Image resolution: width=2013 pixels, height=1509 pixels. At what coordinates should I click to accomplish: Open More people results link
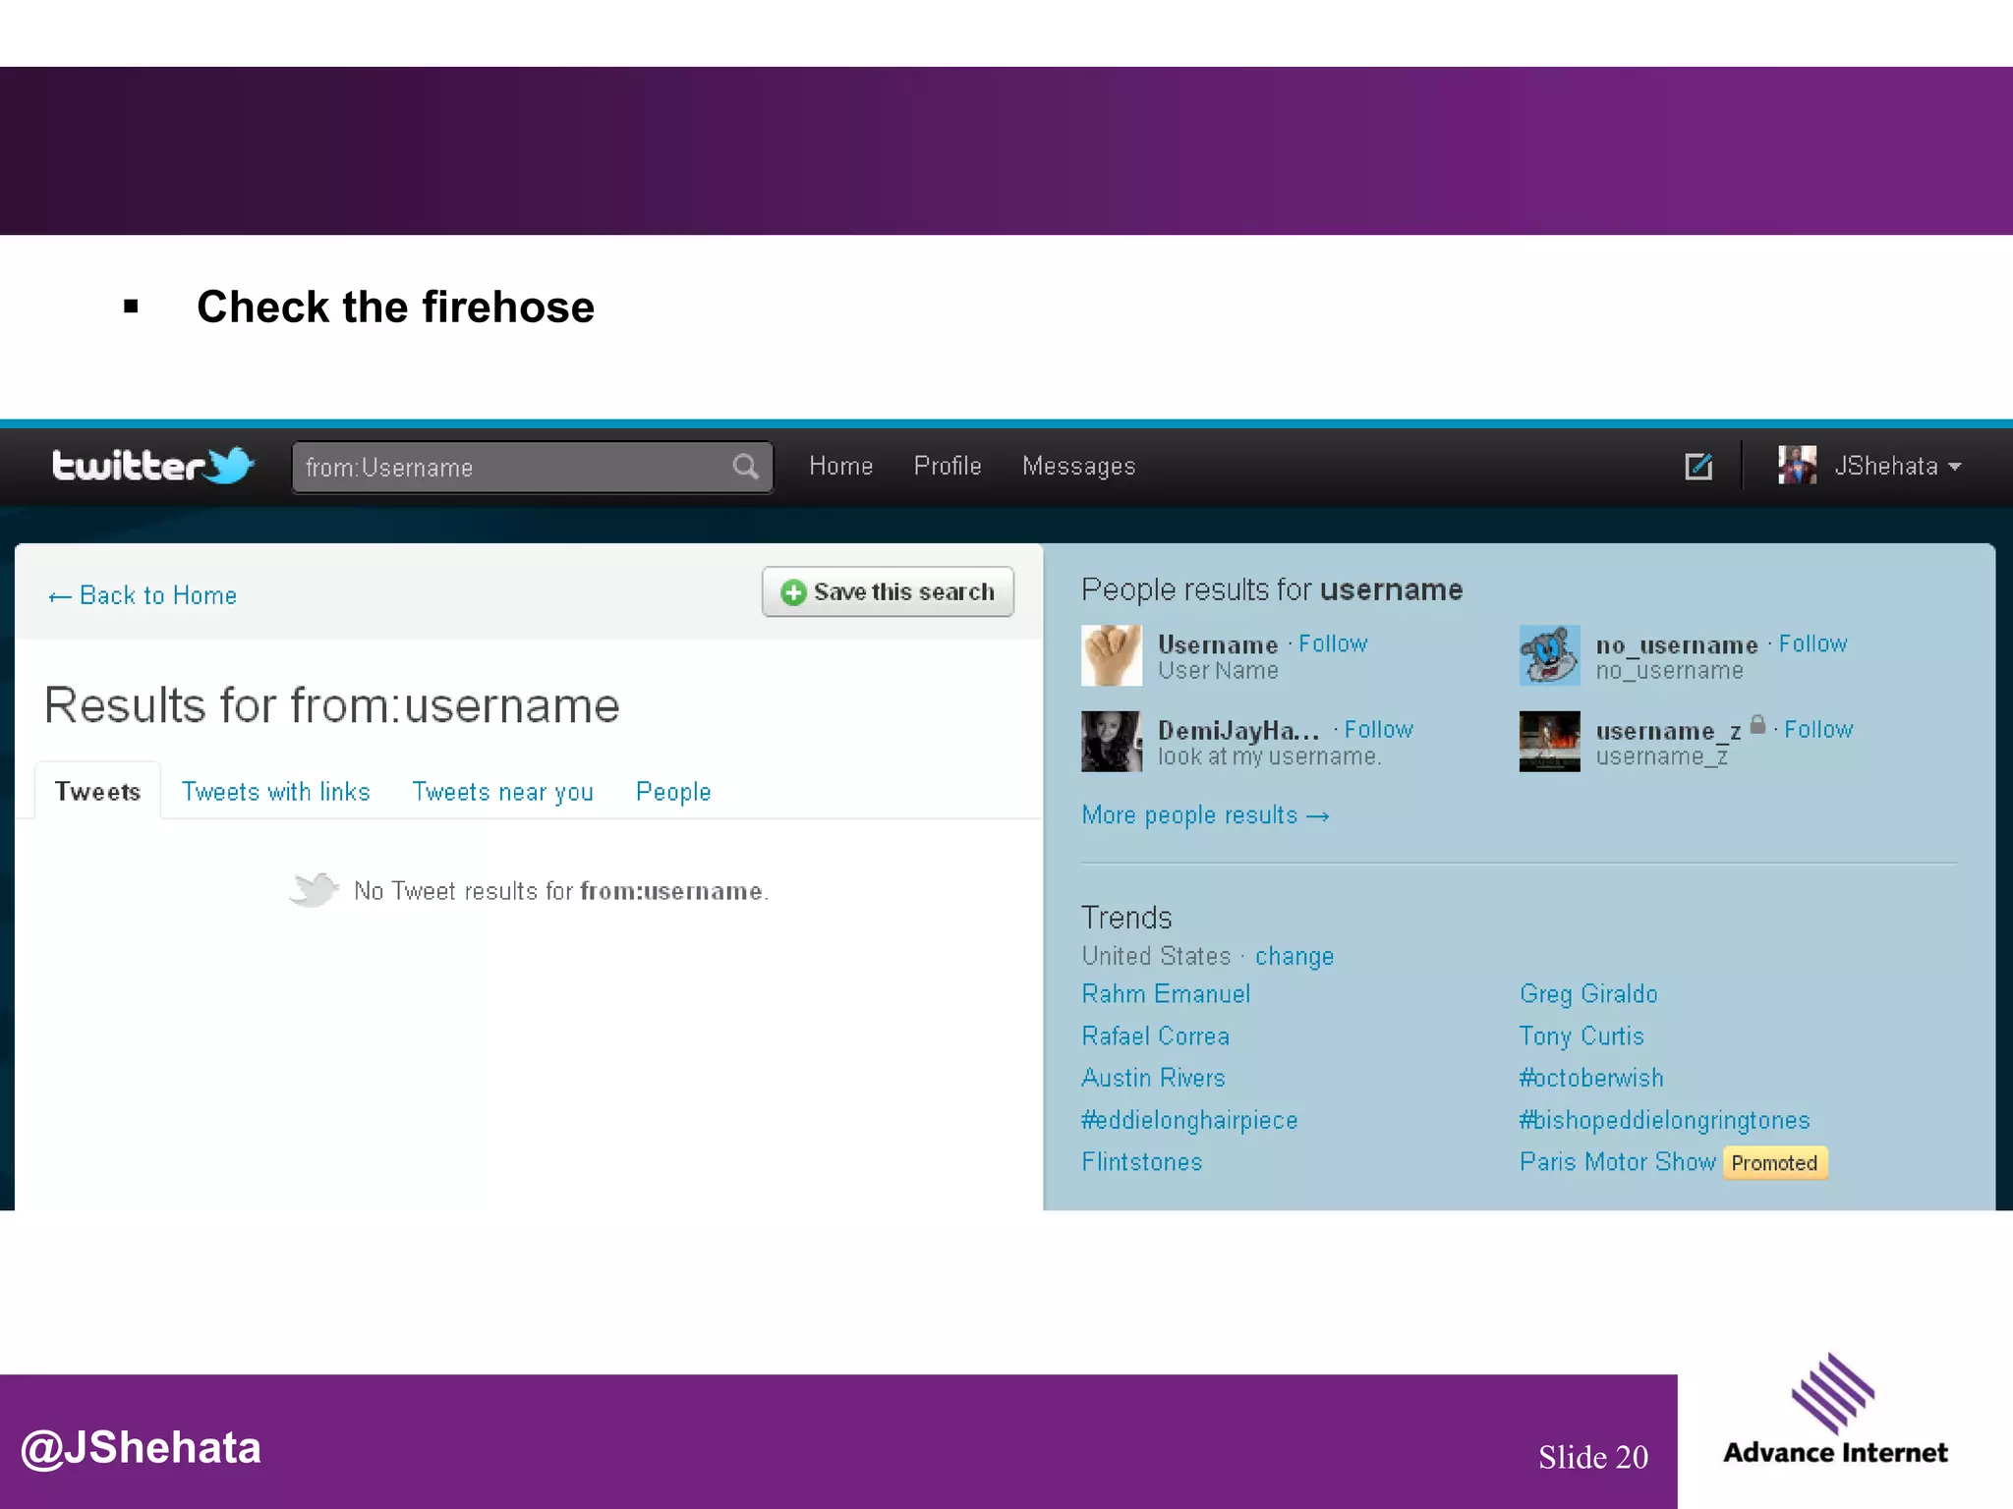coord(1205,815)
